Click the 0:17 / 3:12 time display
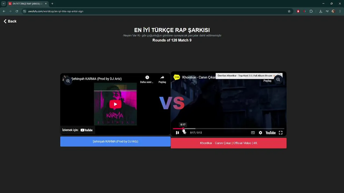 click(x=196, y=133)
